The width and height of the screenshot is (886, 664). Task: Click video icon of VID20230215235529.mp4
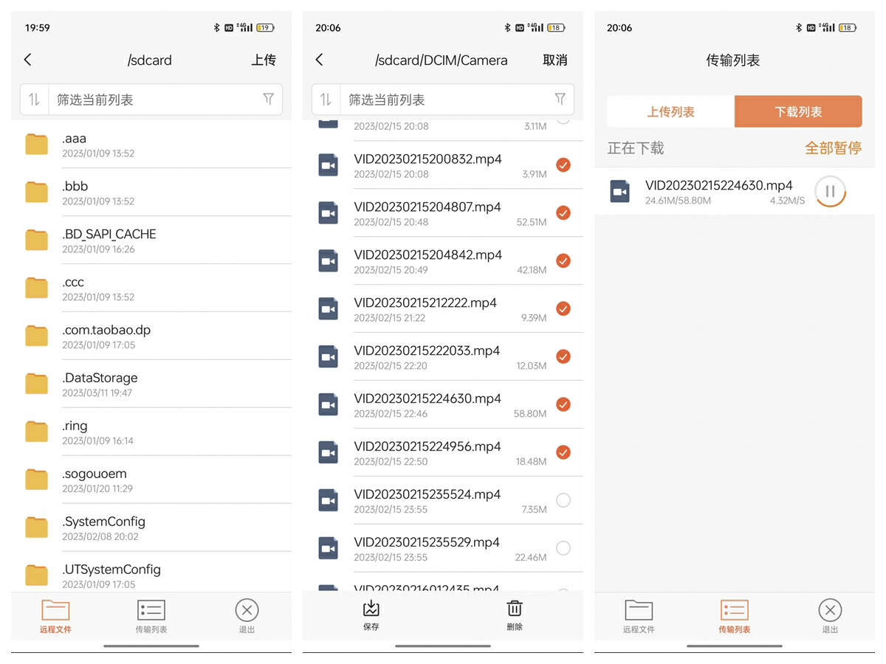tap(329, 548)
